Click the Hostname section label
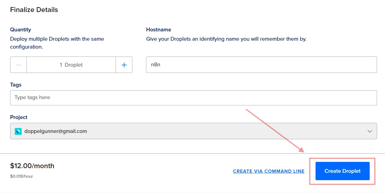The image size is (385, 193). [159, 29]
